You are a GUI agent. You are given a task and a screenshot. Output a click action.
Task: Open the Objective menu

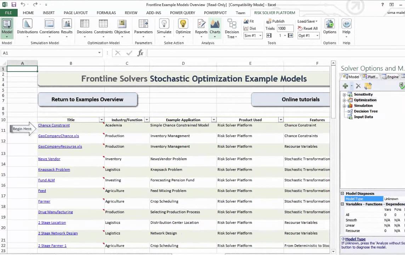click(122, 28)
